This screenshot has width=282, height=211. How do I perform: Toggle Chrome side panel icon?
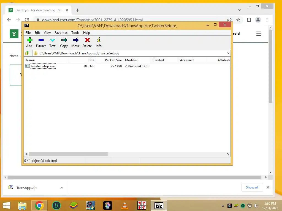pos(249,20)
